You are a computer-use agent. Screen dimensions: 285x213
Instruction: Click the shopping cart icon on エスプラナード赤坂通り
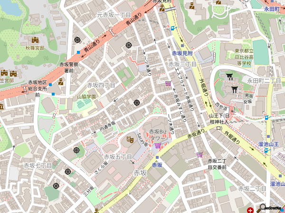pos(168,84)
